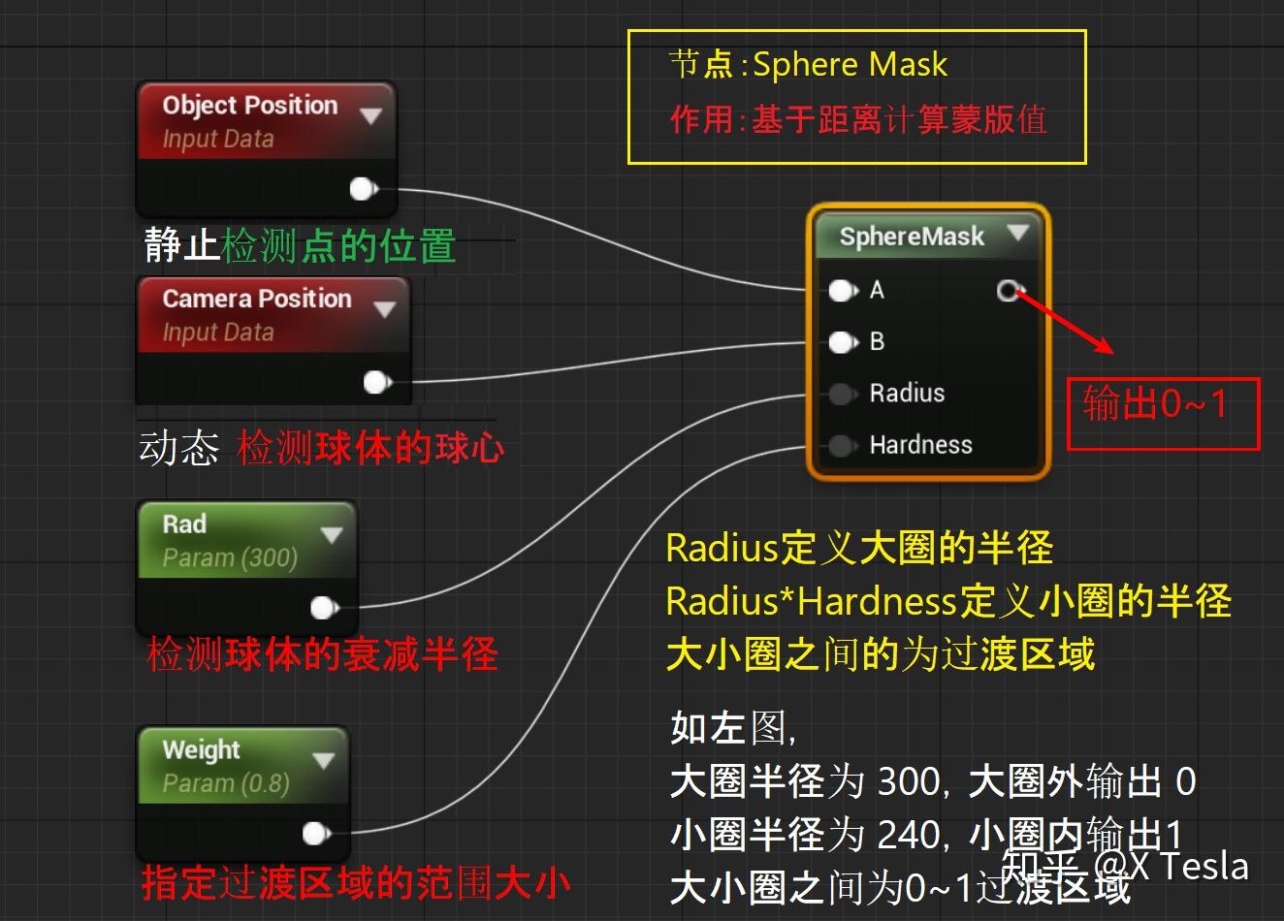
Task: Click the Object Position node's output pin
Action: click(x=362, y=189)
